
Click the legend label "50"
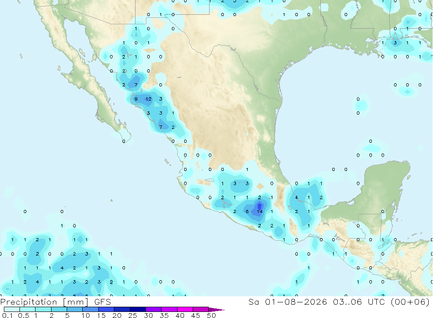tap(211, 315)
